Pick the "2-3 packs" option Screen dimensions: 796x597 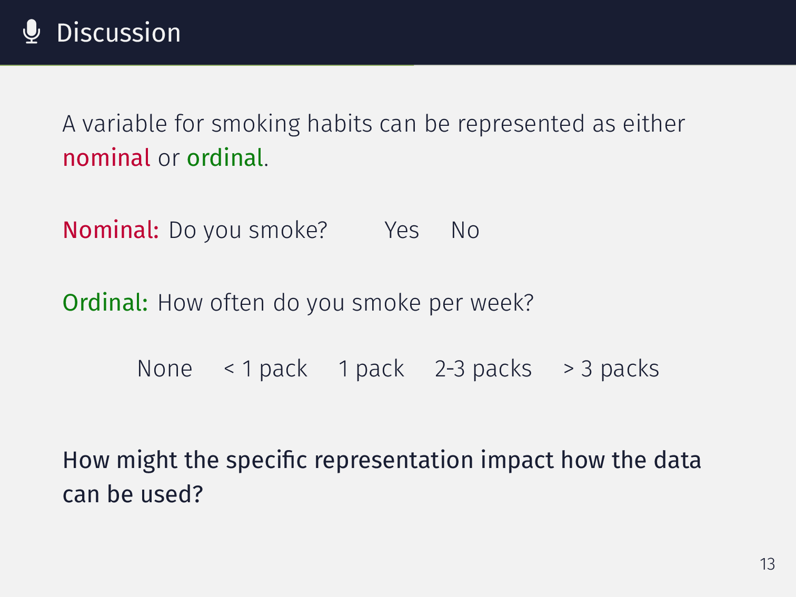(x=483, y=369)
